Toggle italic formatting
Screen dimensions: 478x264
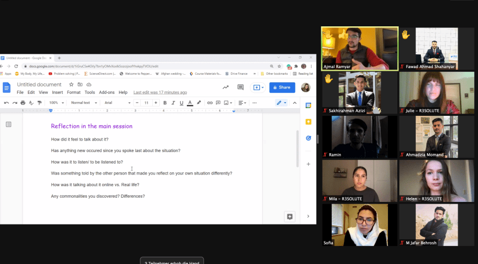coord(173,103)
